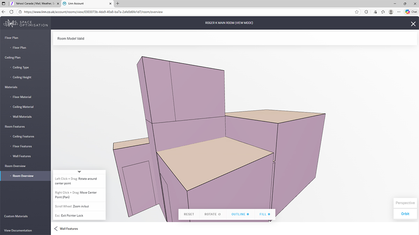The image size is (419, 235).
Task: Select Ceiling Height in sidebar
Action: click(x=22, y=77)
